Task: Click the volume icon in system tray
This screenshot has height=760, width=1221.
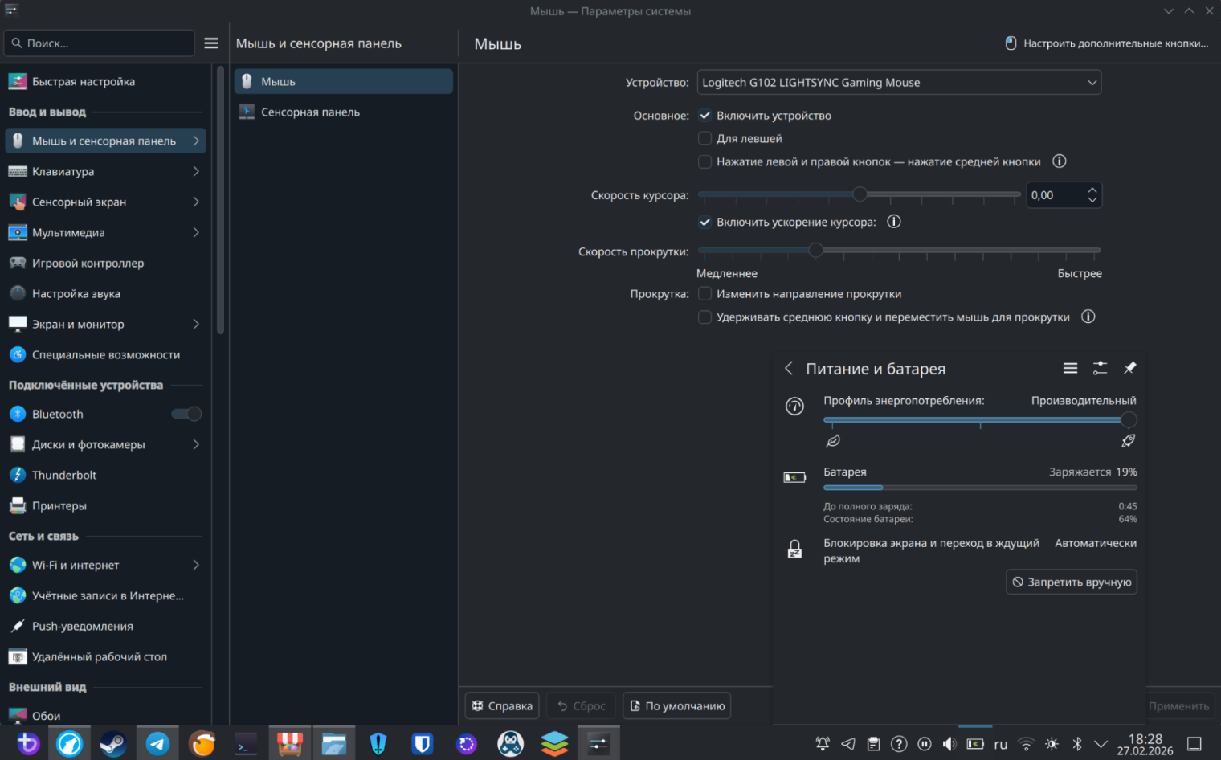Action: [x=949, y=744]
